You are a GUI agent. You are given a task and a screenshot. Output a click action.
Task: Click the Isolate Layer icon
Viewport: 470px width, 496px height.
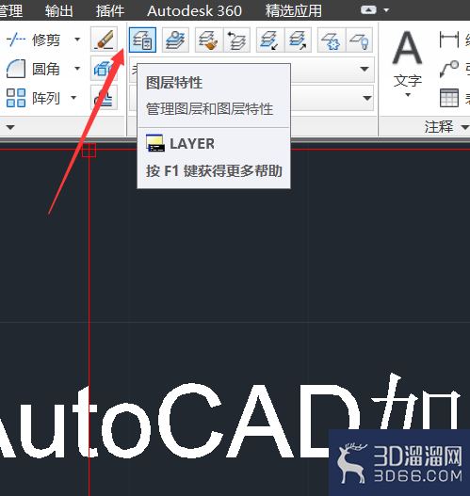[270, 40]
